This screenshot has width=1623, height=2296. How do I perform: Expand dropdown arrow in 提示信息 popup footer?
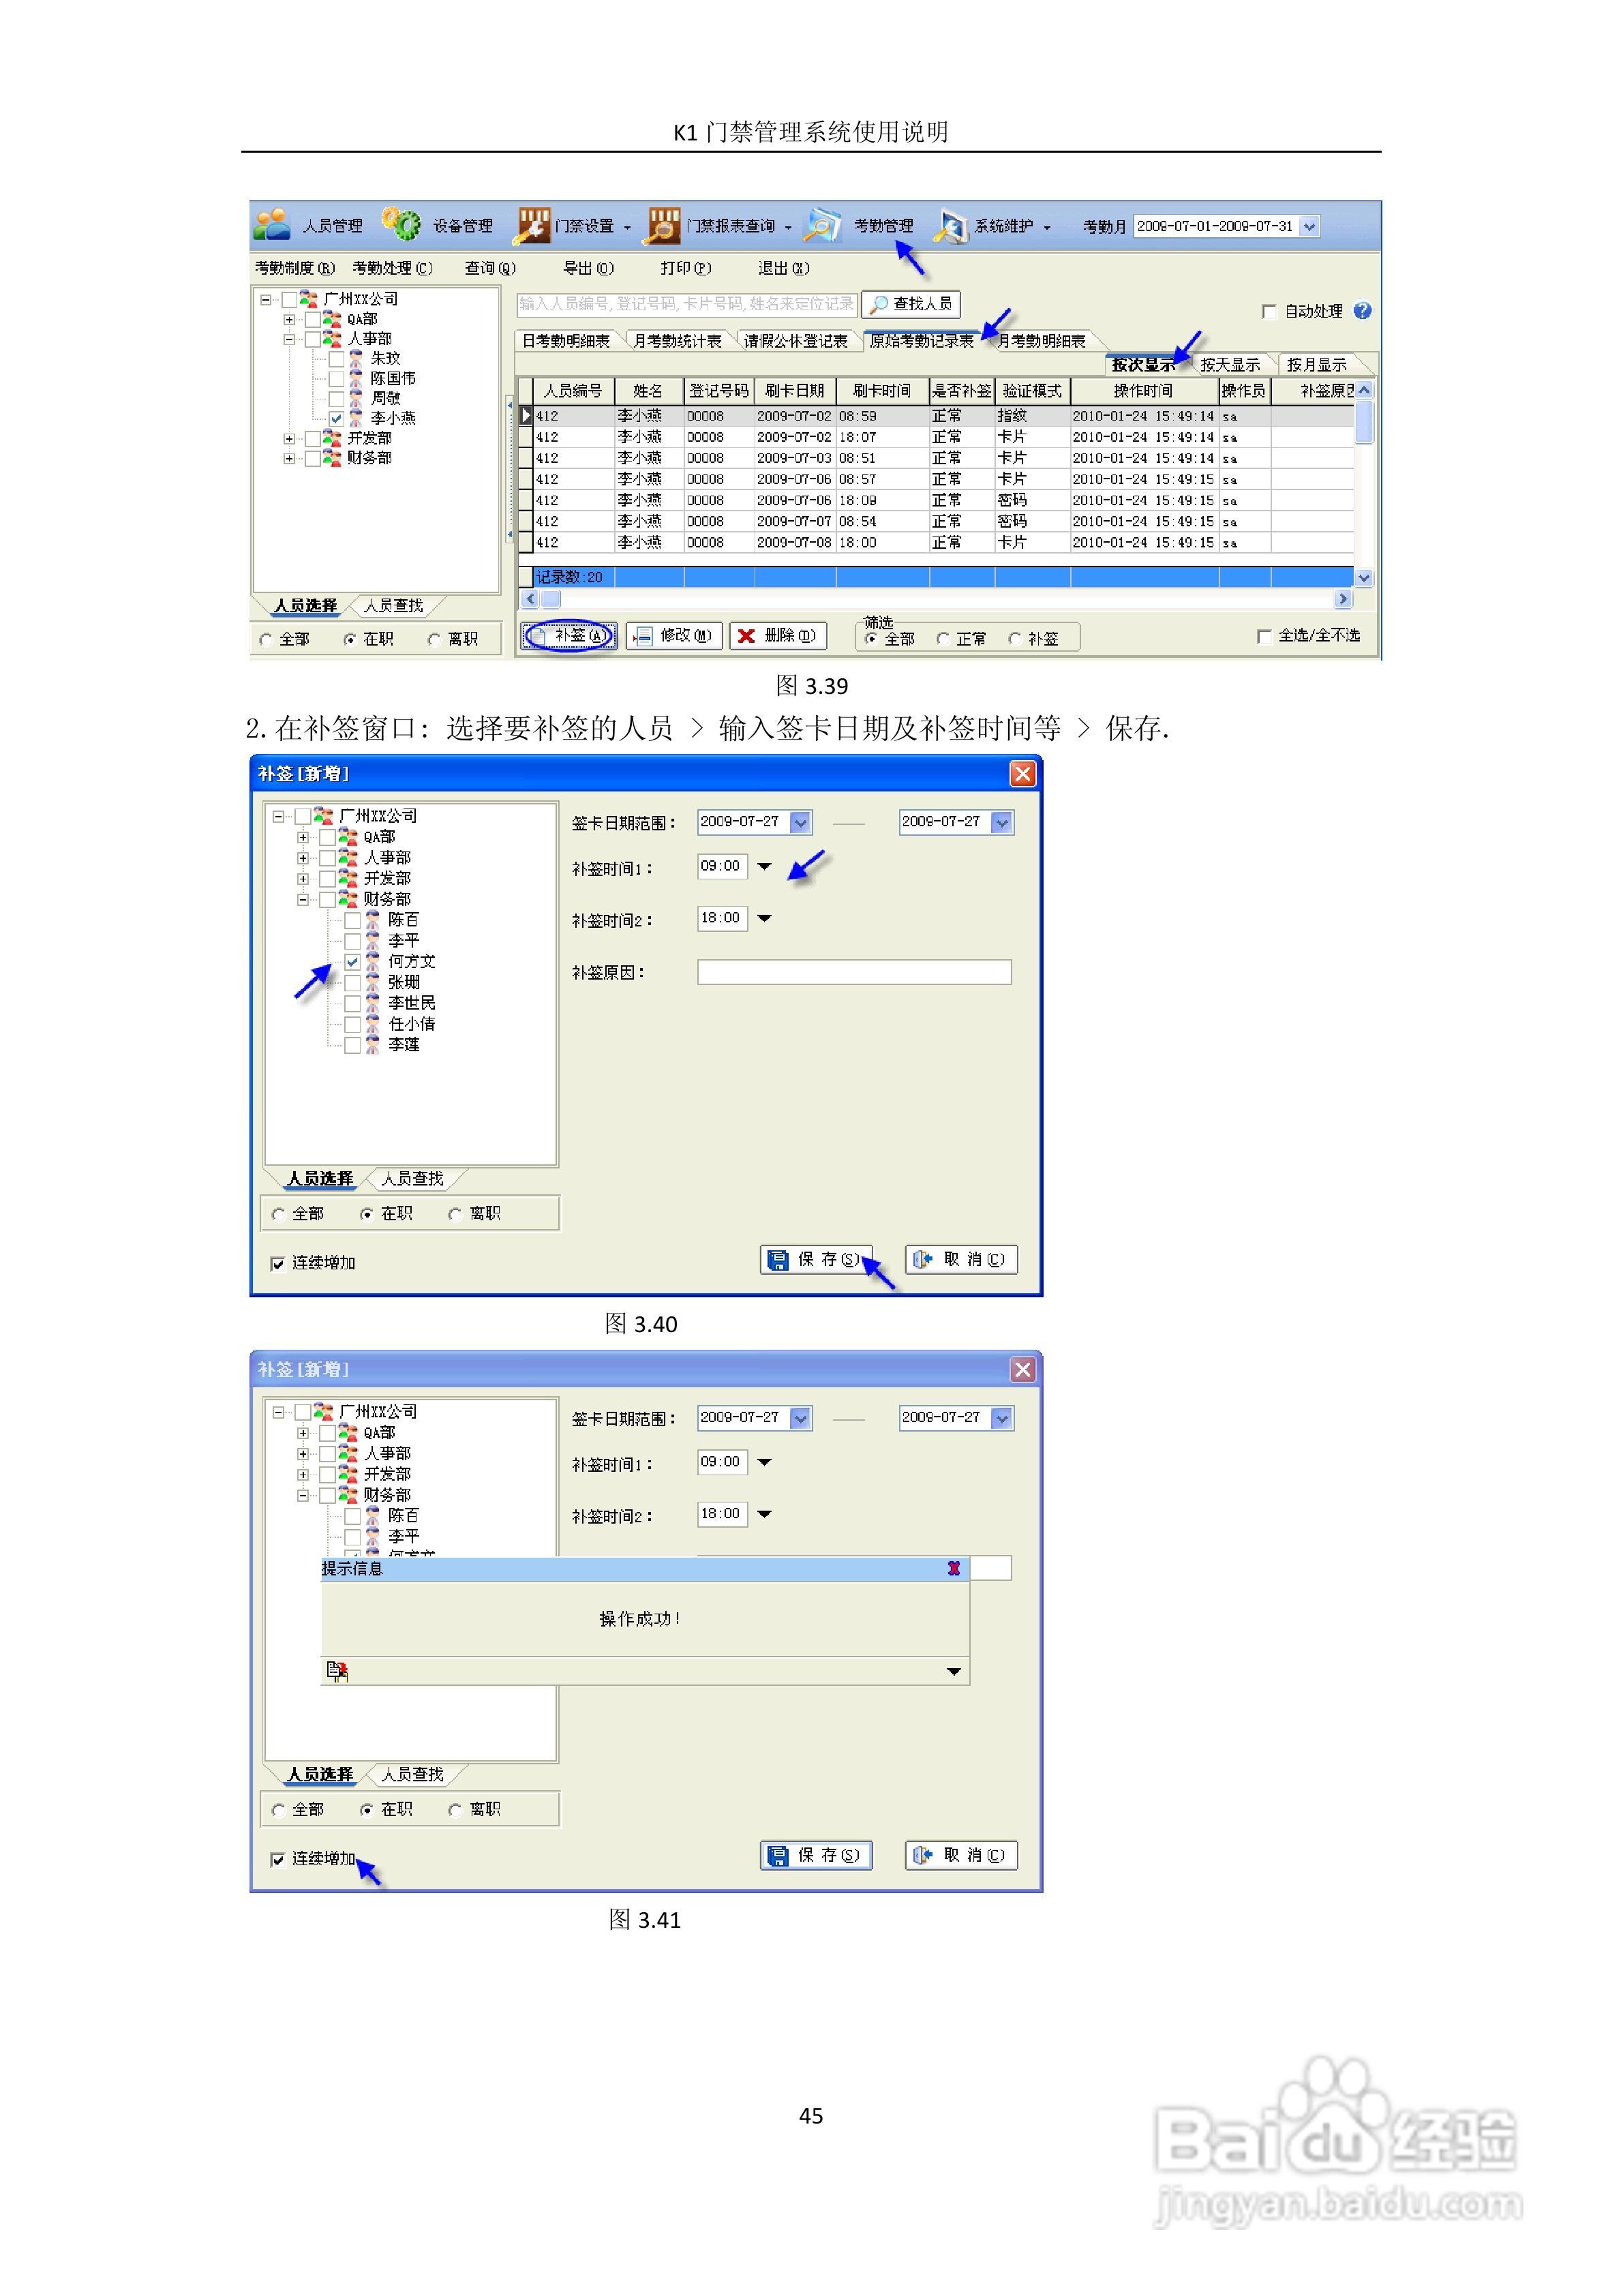click(x=954, y=1671)
